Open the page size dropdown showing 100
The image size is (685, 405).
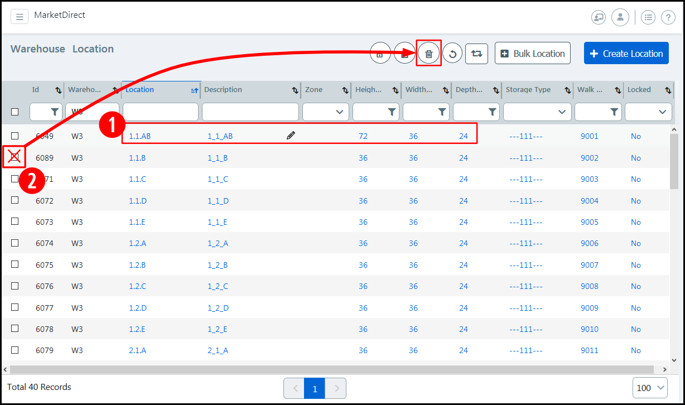click(650, 388)
